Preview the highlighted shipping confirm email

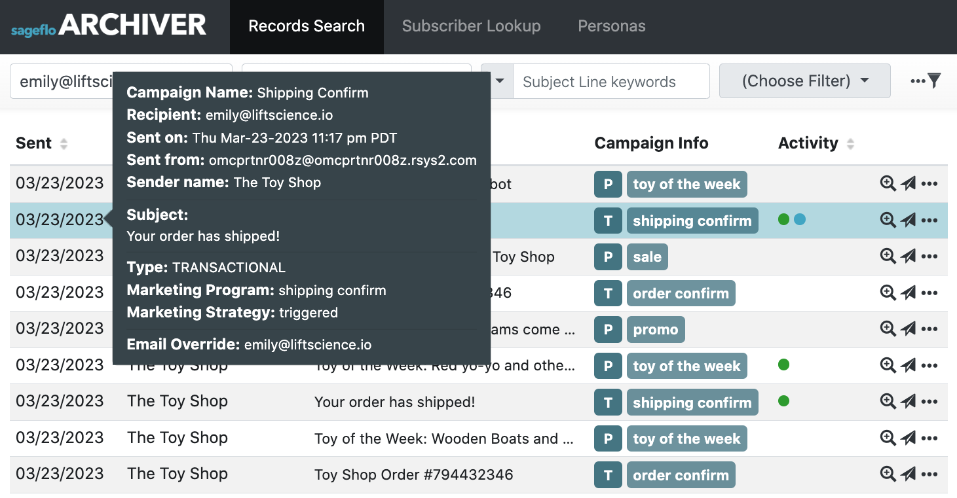point(888,221)
